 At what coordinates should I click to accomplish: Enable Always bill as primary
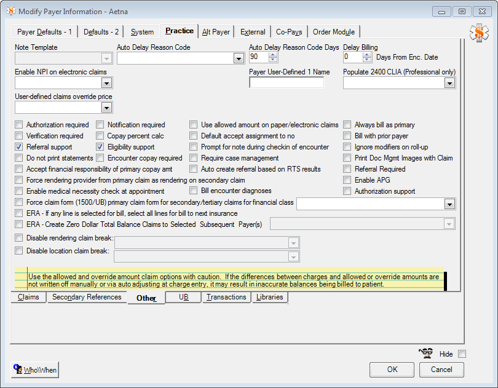[x=347, y=125]
